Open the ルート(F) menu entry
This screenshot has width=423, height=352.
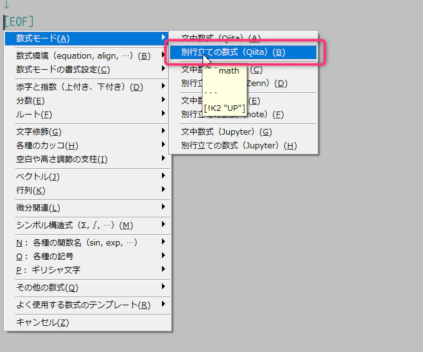(87, 115)
